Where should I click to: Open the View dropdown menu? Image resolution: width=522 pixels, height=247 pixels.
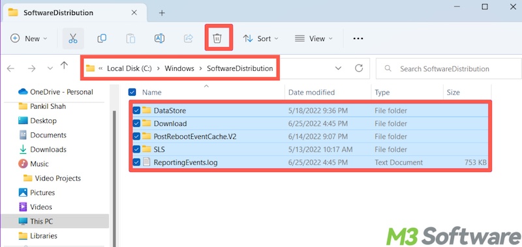pos(314,38)
